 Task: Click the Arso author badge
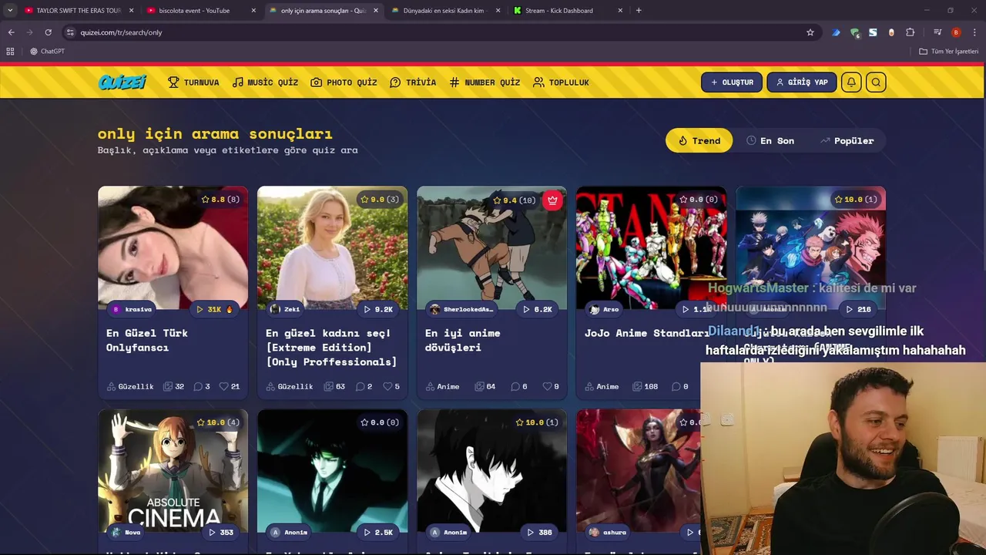(605, 309)
